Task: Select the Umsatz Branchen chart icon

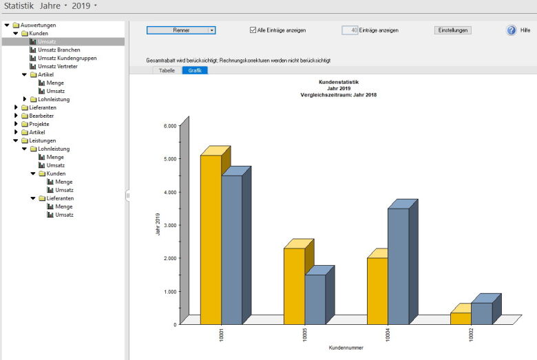Action: pyautogui.click(x=32, y=50)
